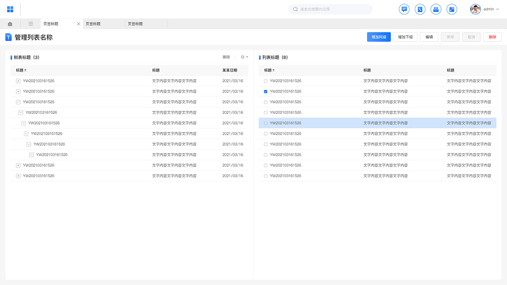
Task: Open the contacts phone book icon
Action: click(420, 9)
